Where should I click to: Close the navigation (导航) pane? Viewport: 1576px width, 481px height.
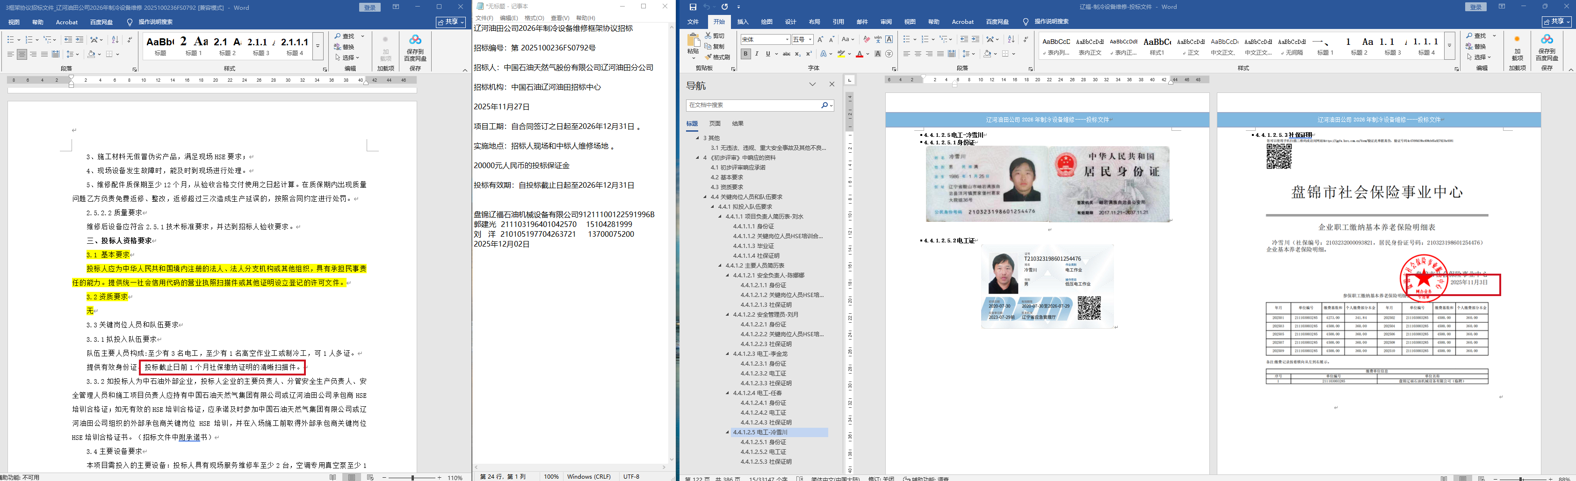831,85
